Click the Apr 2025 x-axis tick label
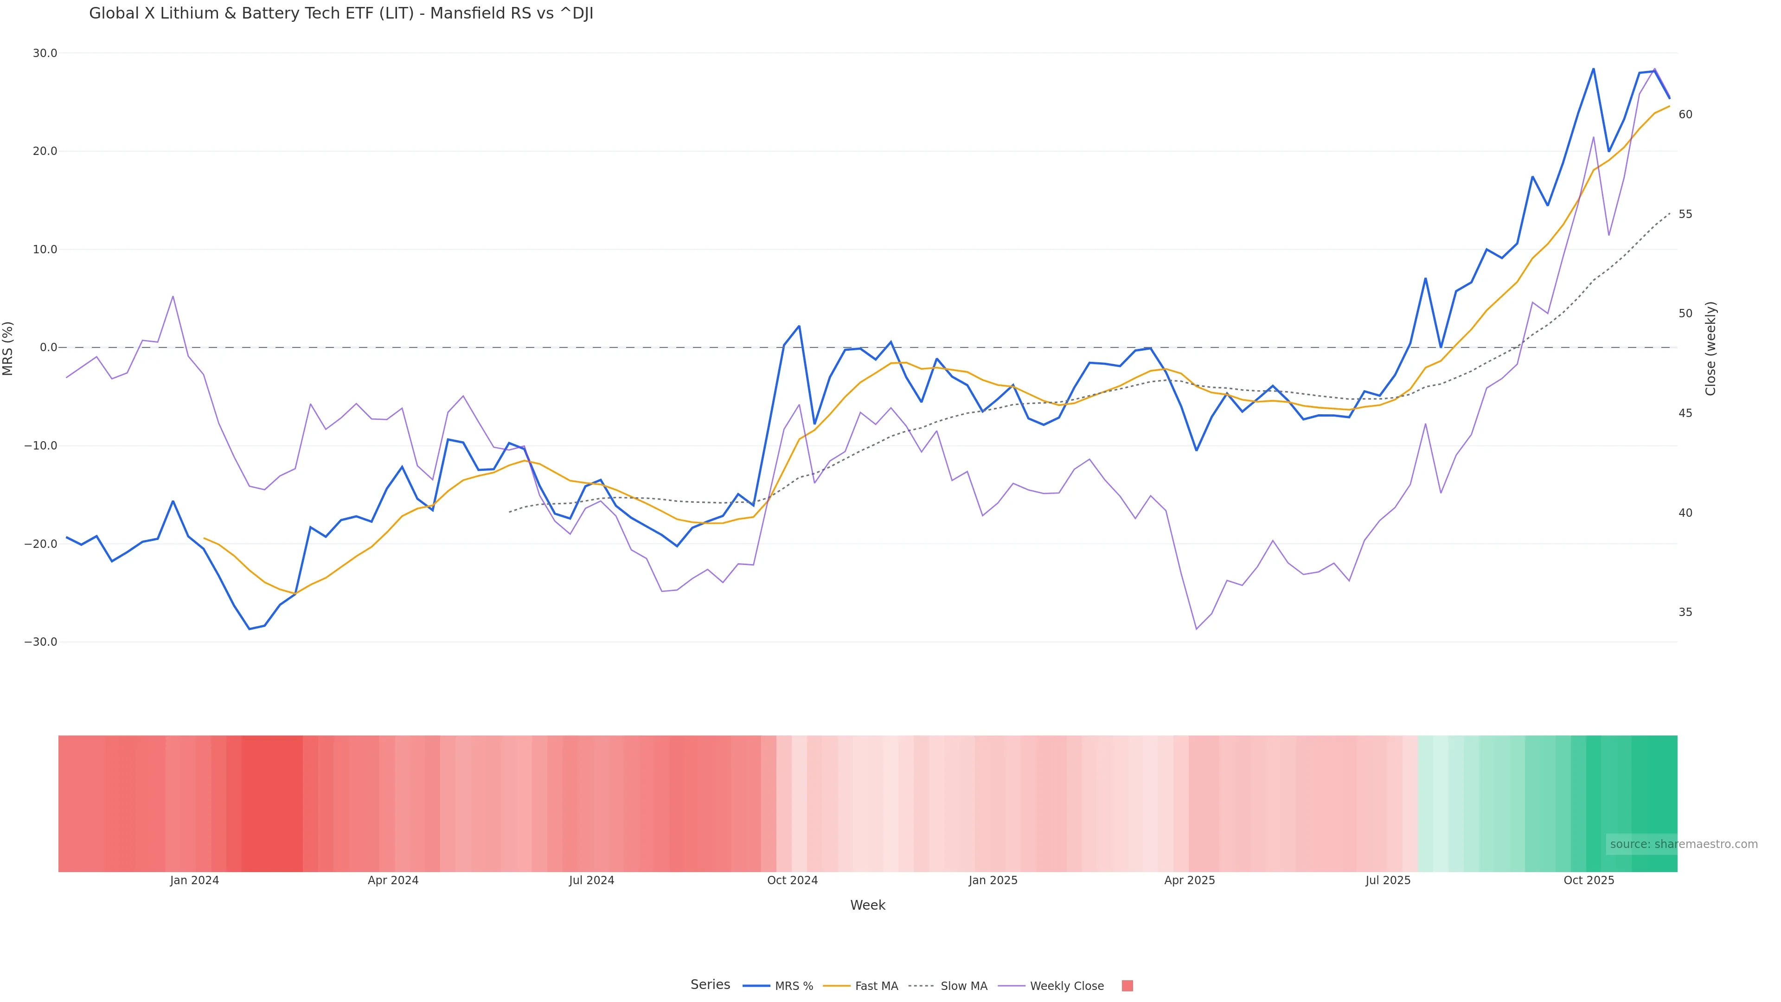 pos(1189,881)
